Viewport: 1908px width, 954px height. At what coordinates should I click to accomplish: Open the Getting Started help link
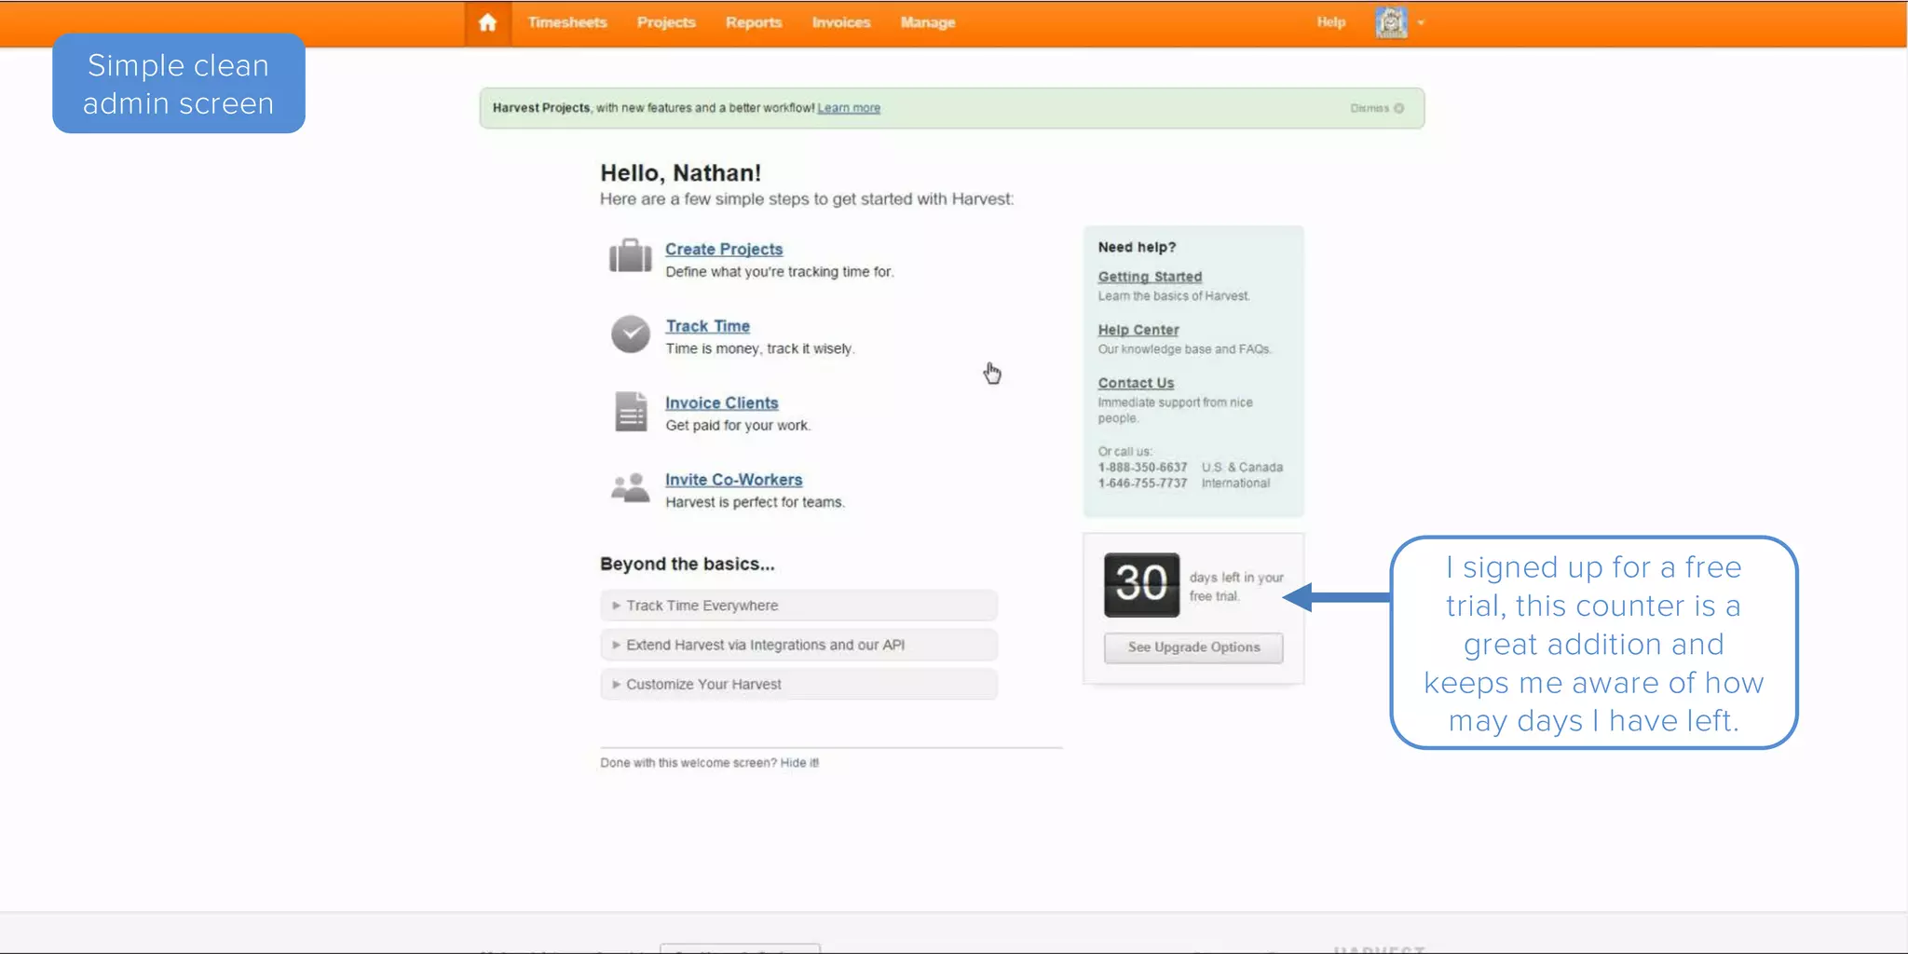pos(1150,277)
